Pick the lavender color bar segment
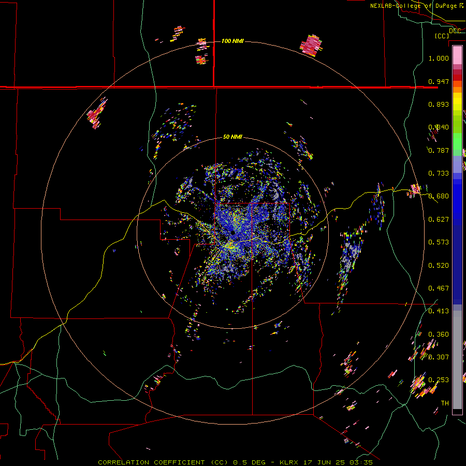Screen dimensions: 466x466 457,164
